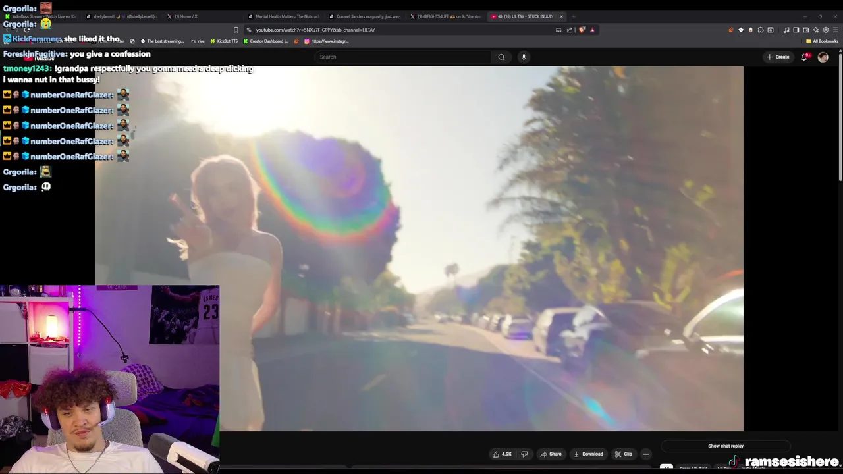Click the first browser extension icon left of the diamond
This screenshot has height=474, width=843.
click(731, 30)
